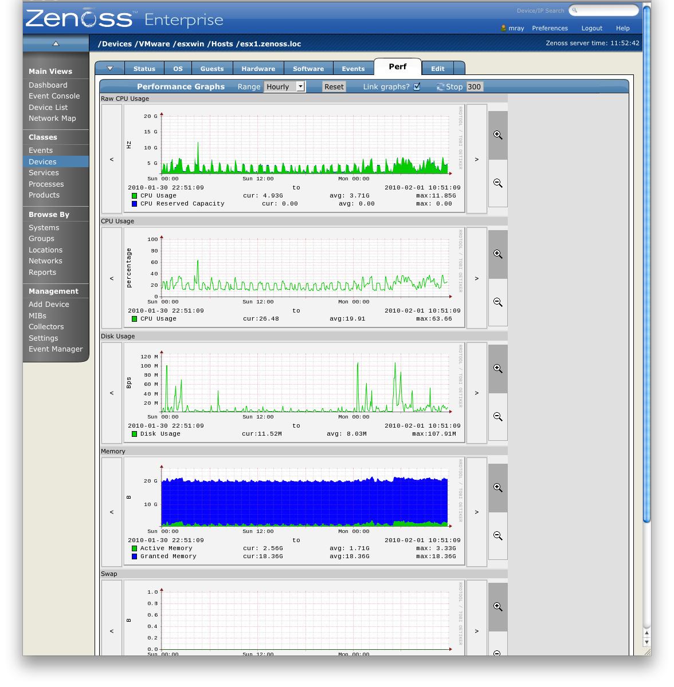This screenshot has height=687, width=674.
Task: Open Reports in sidebar
Action: coord(42,273)
